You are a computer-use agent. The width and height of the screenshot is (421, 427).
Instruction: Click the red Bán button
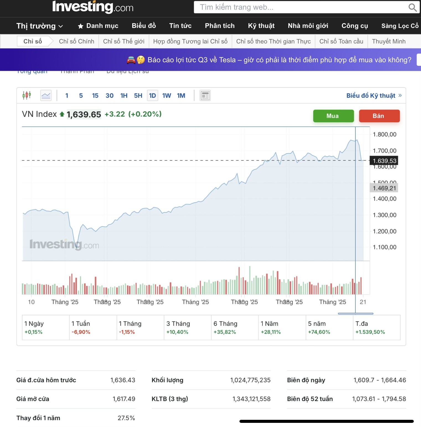pyautogui.click(x=379, y=116)
